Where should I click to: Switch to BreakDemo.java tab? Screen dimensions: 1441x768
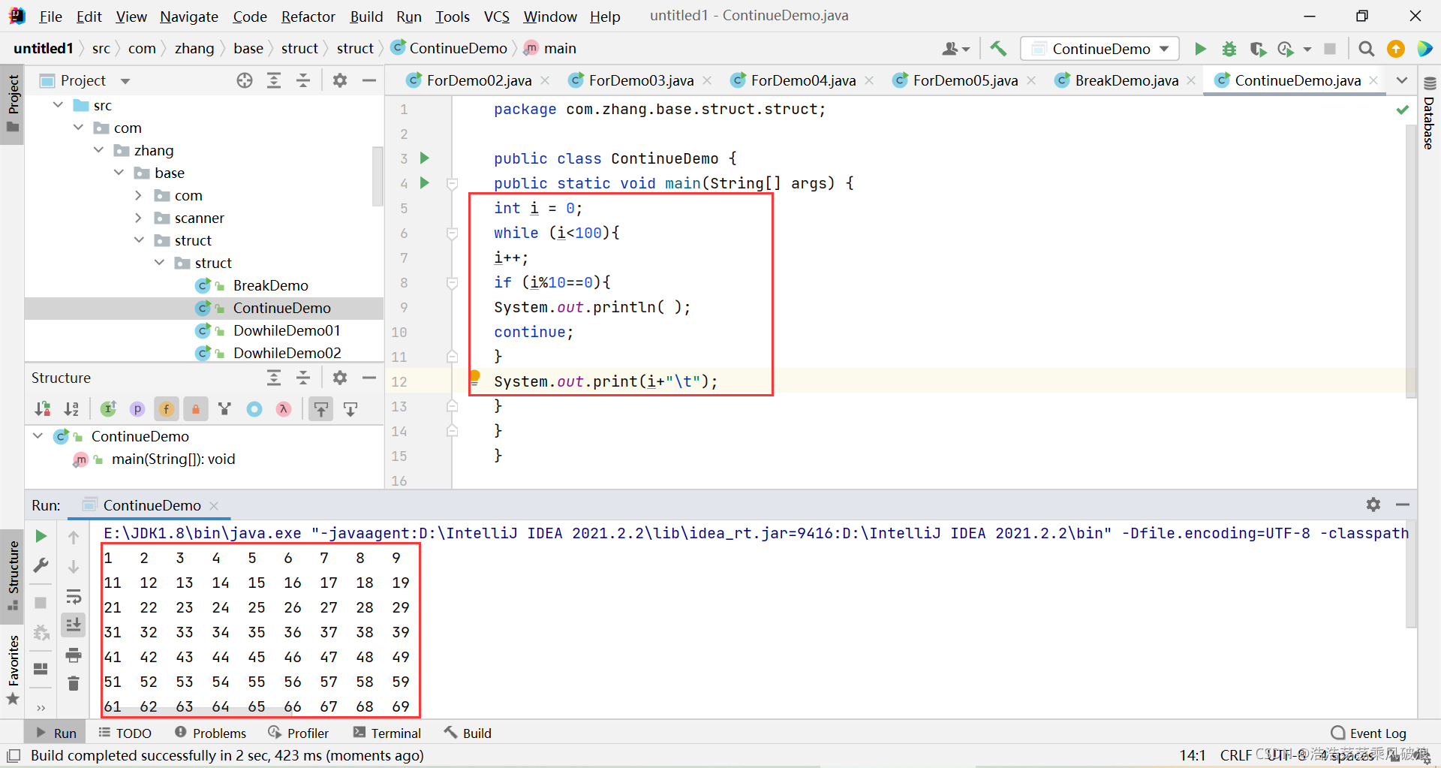[1127, 80]
